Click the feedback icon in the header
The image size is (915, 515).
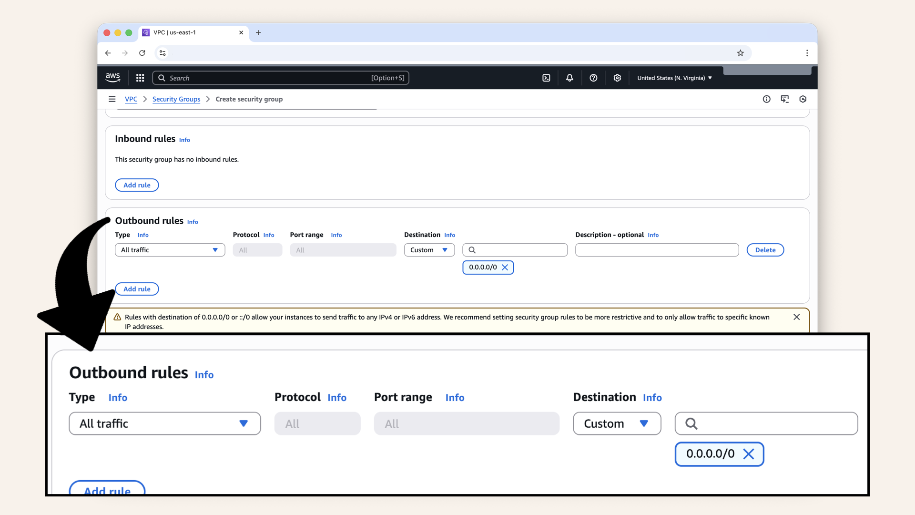tap(785, 99)
